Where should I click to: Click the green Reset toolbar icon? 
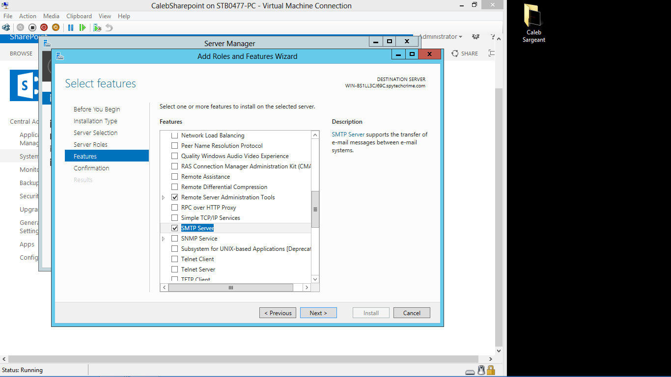coord(83,27)
